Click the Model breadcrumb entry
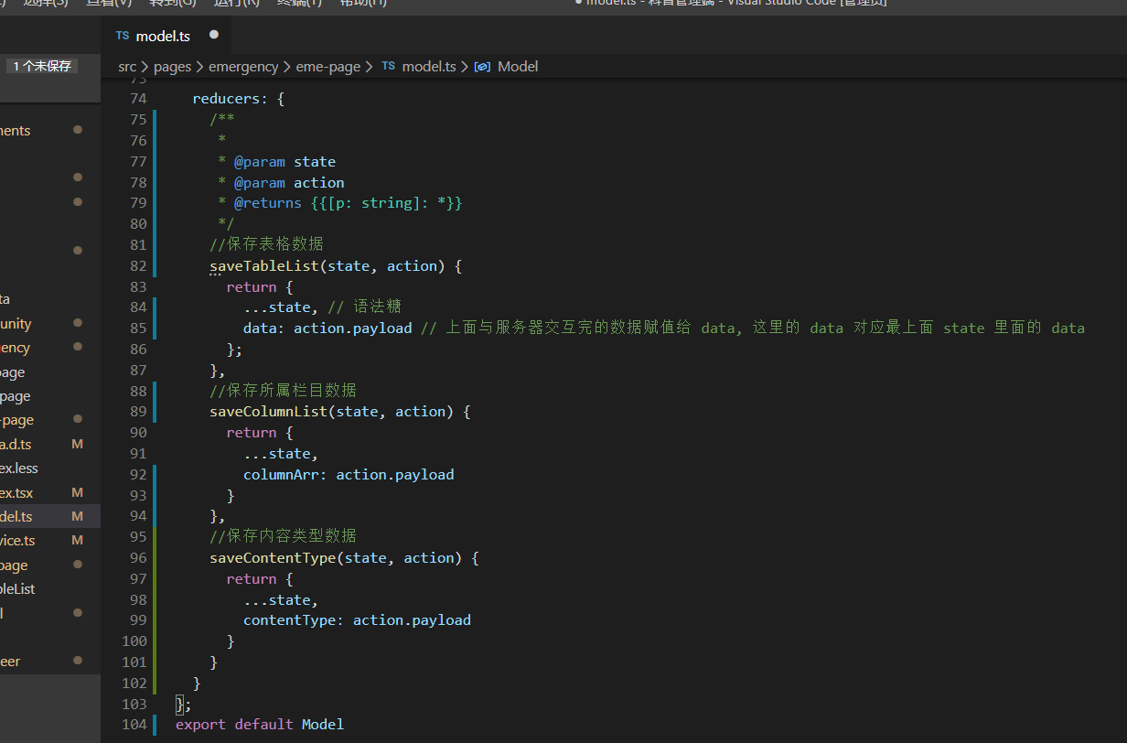The image size is (1127, 743). (518, 66)
